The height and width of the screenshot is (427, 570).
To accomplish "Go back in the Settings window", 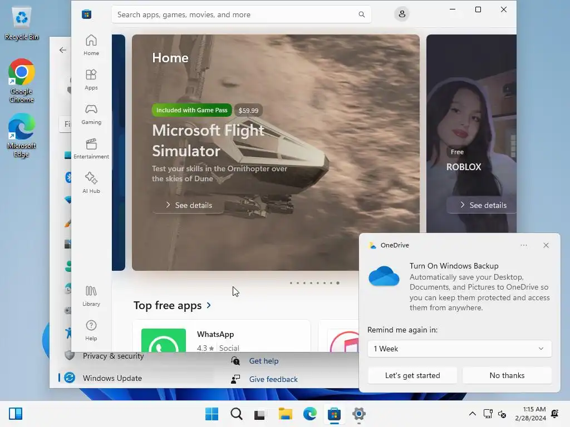I will point(63,50).
